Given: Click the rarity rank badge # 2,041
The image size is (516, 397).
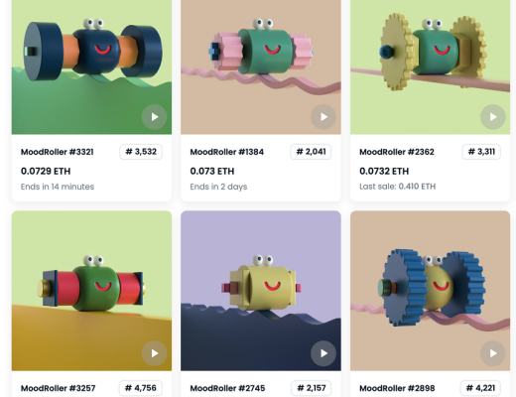Looking at the screenshot, I should point(311,152).
